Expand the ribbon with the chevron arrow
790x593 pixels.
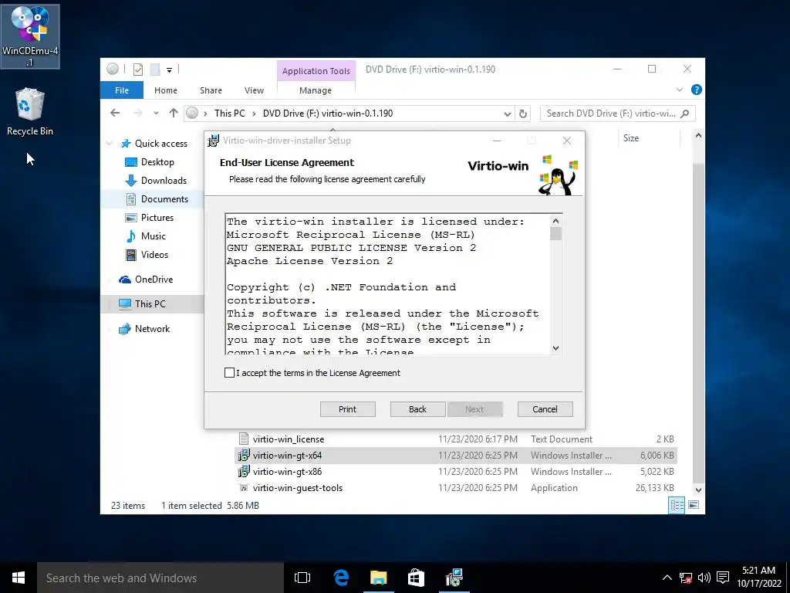coord(679,90)
